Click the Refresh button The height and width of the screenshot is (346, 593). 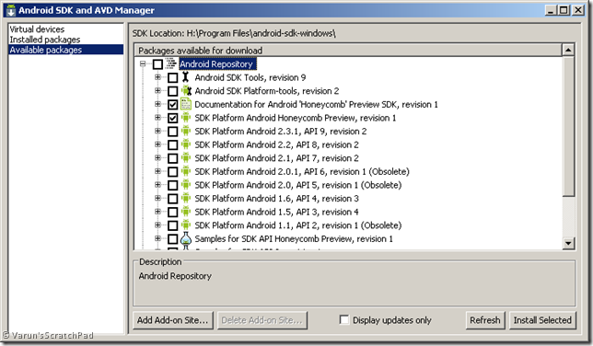(485, 320)
